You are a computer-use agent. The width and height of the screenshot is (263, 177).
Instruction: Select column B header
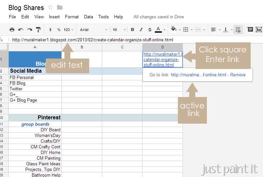82,47
